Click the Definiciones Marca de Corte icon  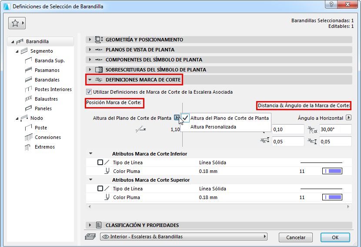(x=99, y=80)
